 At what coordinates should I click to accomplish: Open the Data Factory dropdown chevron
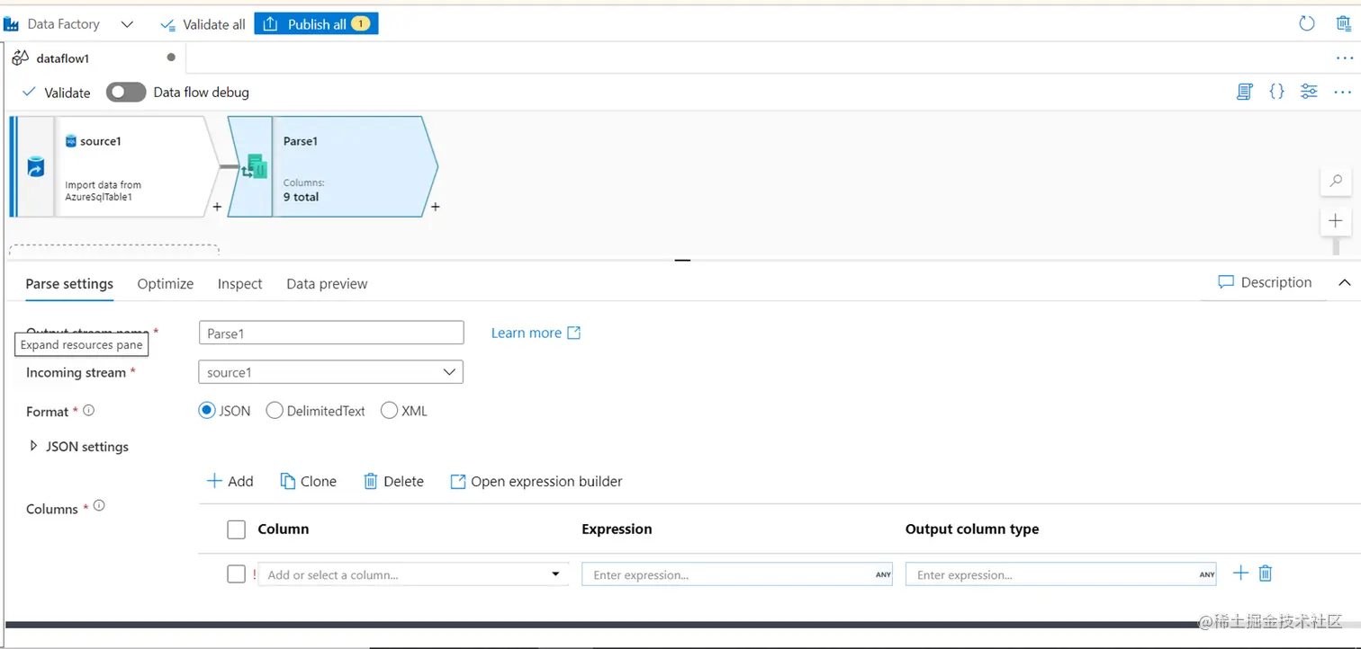(127, 24)
